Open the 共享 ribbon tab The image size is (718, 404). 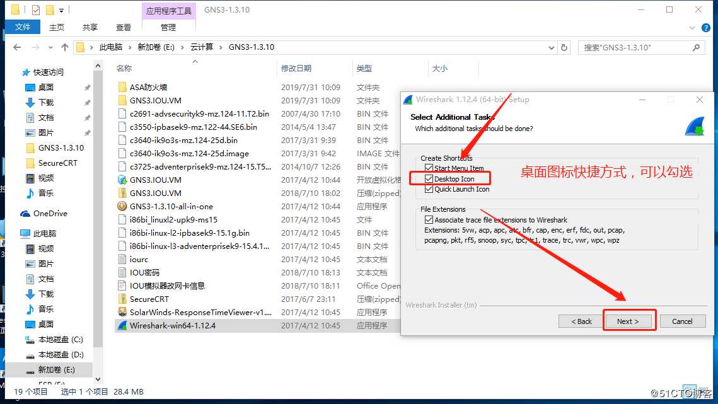tap(90, 28)
